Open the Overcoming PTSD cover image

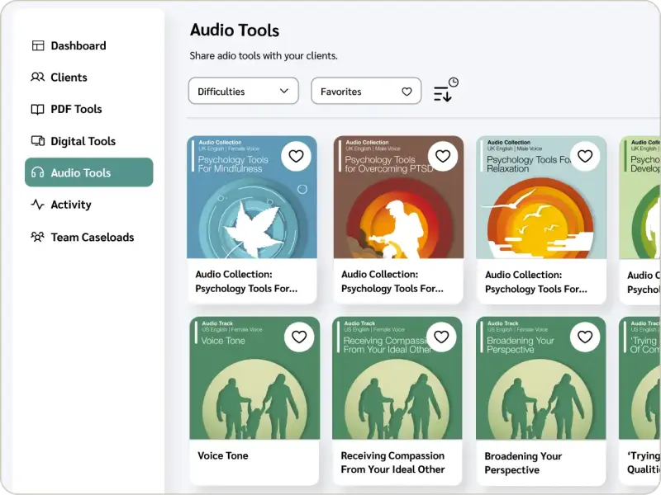398,197
